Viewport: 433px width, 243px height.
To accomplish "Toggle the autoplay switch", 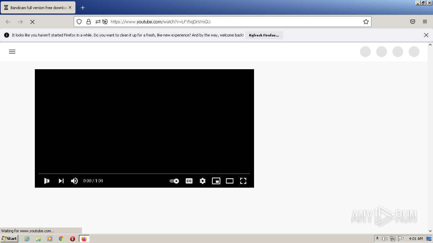I will click(x=174, y=181).
